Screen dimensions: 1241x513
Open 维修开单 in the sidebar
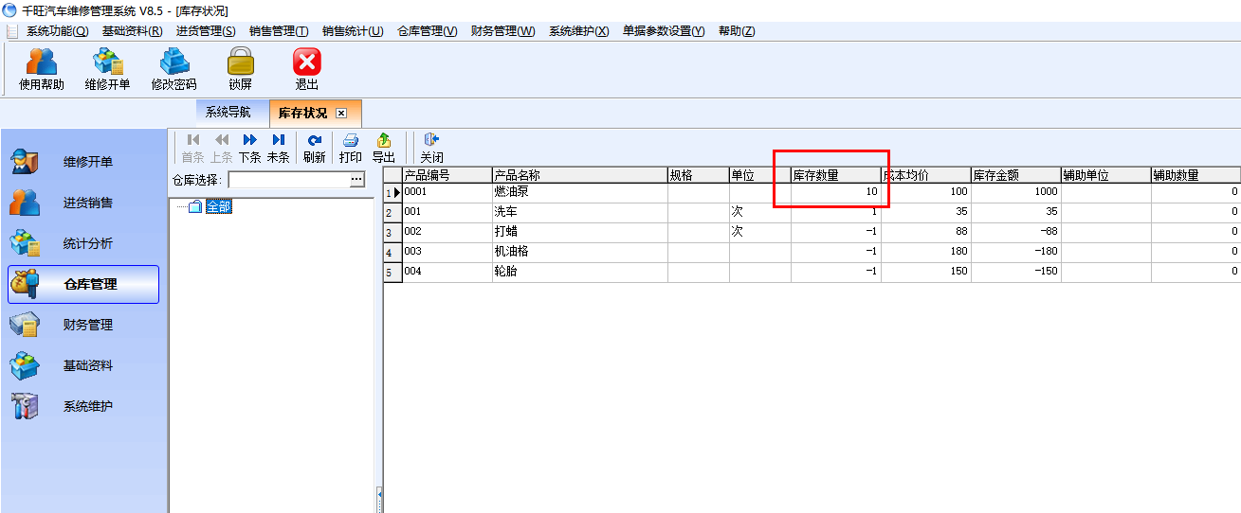(x=83, y=162)
